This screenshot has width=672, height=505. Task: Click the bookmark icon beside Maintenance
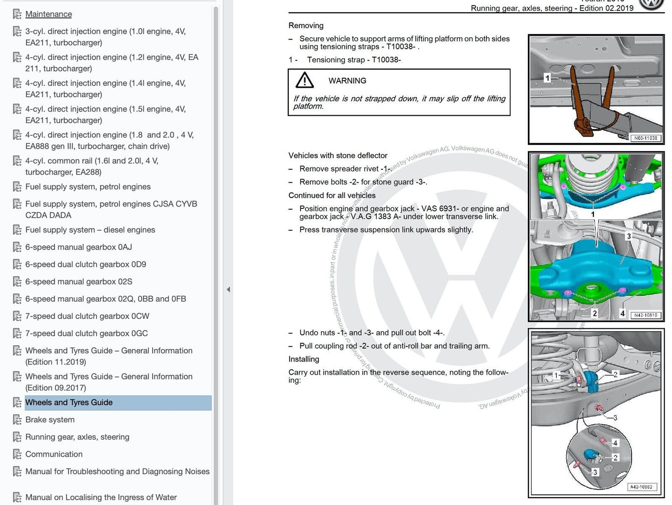click(x=17, y=14)
